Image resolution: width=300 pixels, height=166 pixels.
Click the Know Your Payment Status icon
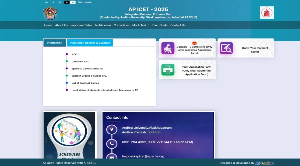226,48
